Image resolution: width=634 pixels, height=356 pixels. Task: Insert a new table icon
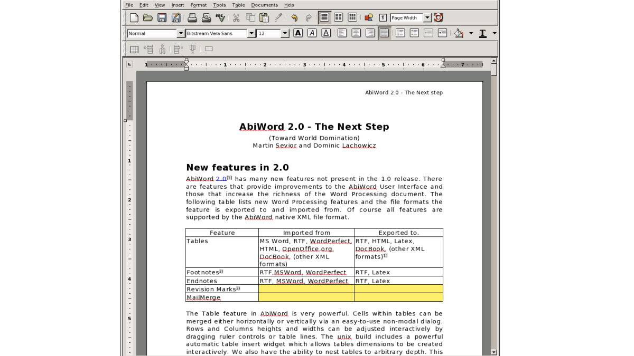(134, 49)
